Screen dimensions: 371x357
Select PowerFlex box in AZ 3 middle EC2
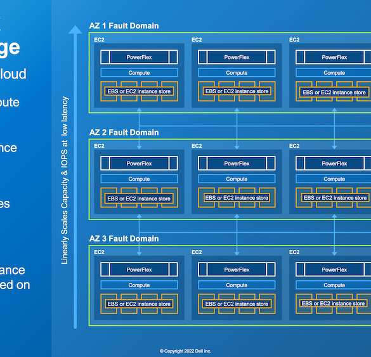(237, 269)
